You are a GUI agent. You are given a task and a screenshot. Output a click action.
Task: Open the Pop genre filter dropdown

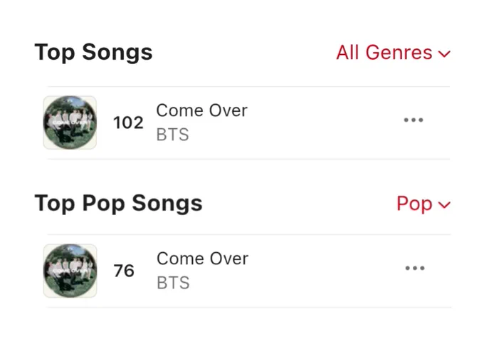point(423,204)
